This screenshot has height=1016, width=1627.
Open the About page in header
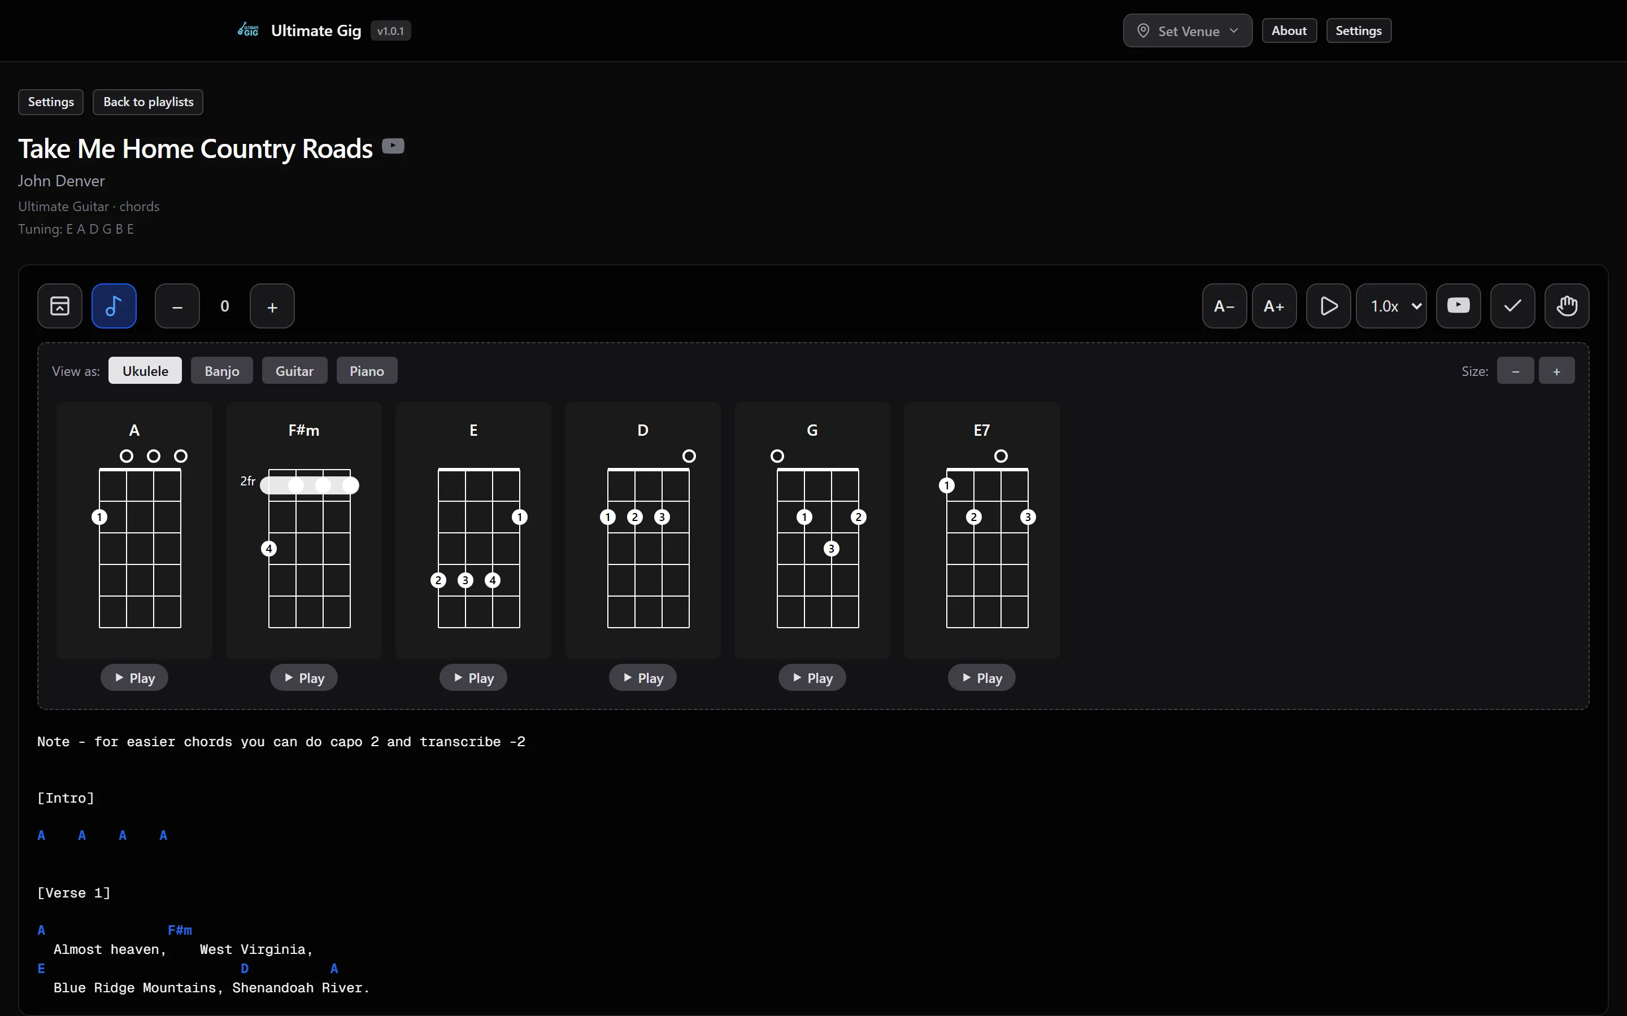click(1289, 31)
